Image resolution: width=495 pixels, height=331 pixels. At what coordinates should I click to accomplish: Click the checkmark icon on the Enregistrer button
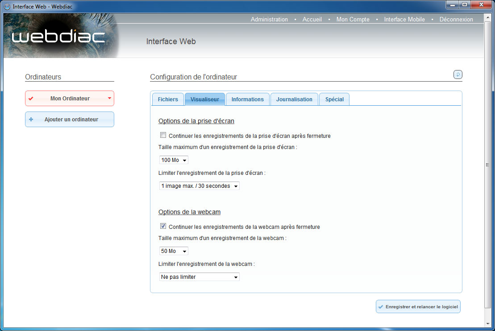click(381, 307)
